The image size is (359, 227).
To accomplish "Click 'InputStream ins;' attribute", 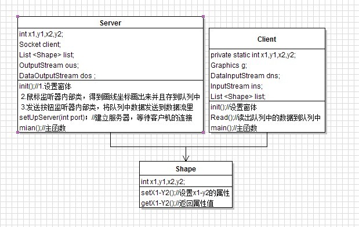I will point(237,86).
